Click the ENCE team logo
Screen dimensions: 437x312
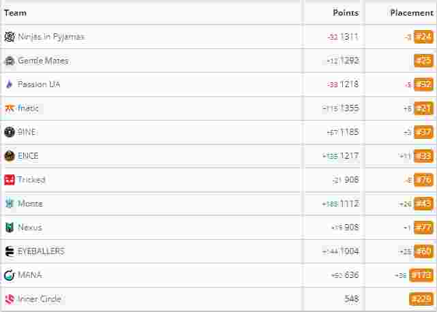tap(10, 156)
